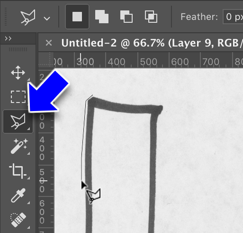Viewport: 243px width, 233px height.
Task: Click the lasso tool preset icon in options bar
Action: (x=28, y=17)
